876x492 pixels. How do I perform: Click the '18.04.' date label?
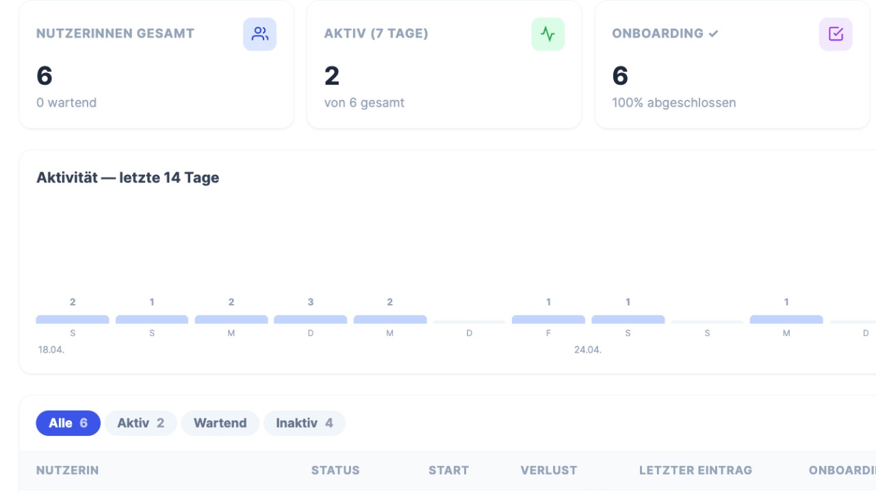51,349
